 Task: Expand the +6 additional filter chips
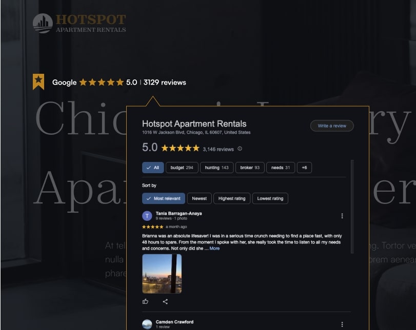pos(304,168)
